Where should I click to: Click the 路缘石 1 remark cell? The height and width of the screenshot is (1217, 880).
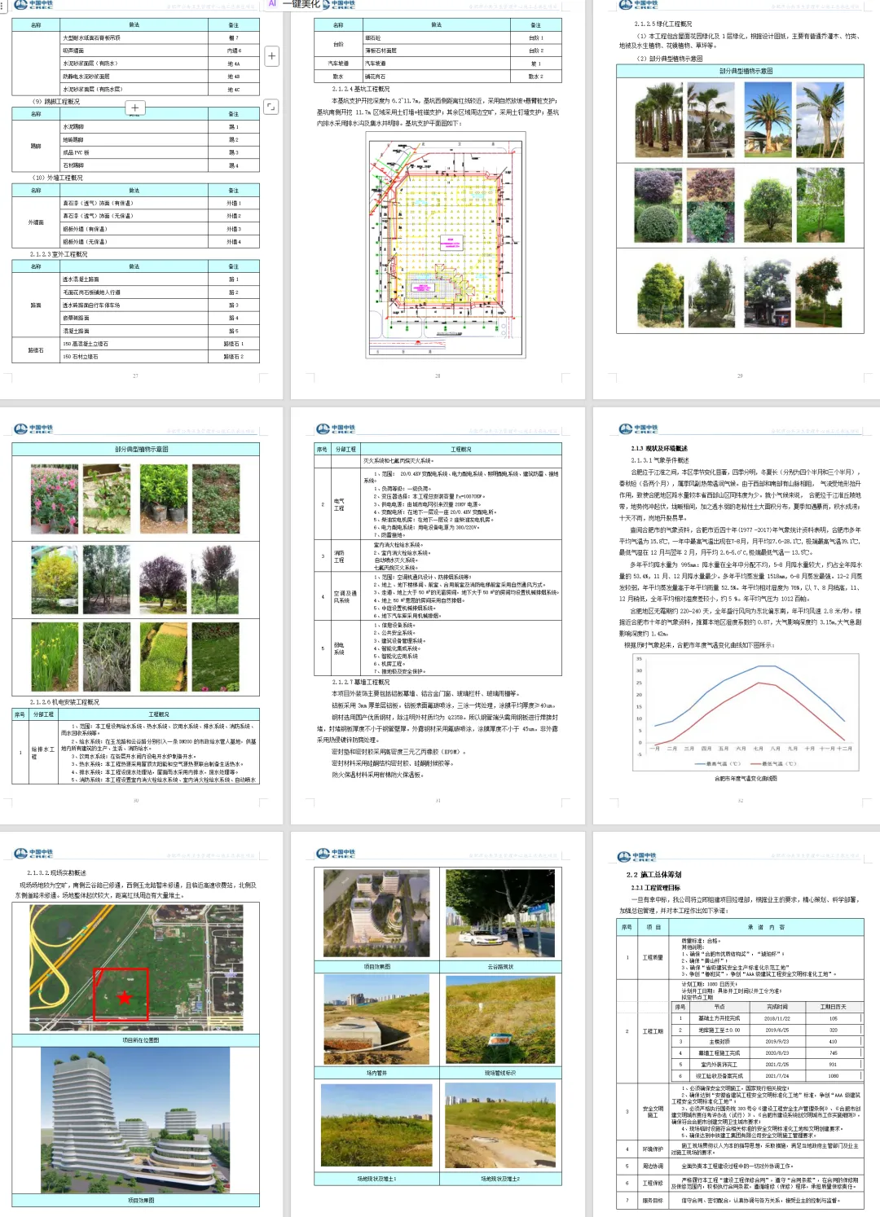(x=234, y=344)
